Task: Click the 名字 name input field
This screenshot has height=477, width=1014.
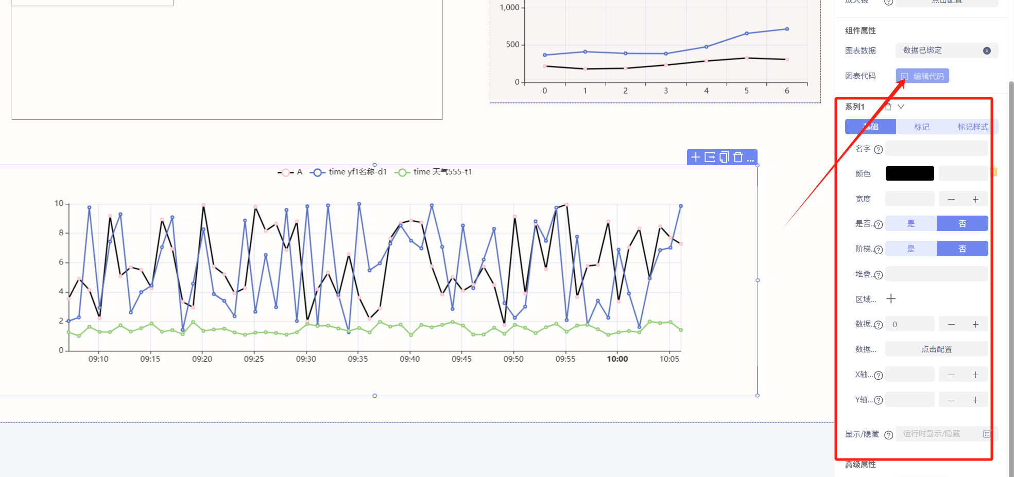Action: coord(936,149)
